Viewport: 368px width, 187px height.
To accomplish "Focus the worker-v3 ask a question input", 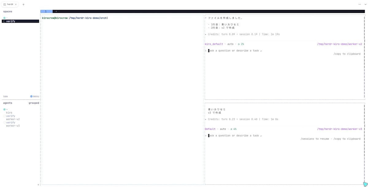I will click(236, 135).
